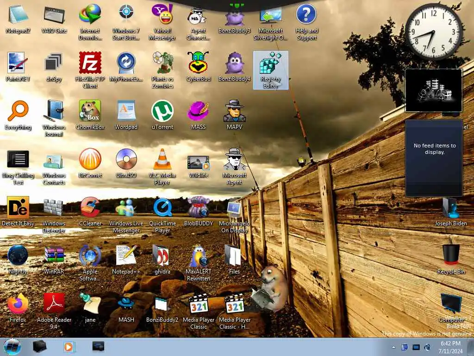This screenshot has height=356, width=474.
Task: Select the Everything search icon
Action: 18,115
